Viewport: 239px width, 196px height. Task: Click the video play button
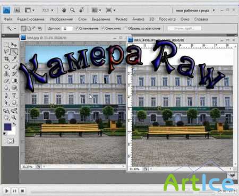[x=7, y=191]
